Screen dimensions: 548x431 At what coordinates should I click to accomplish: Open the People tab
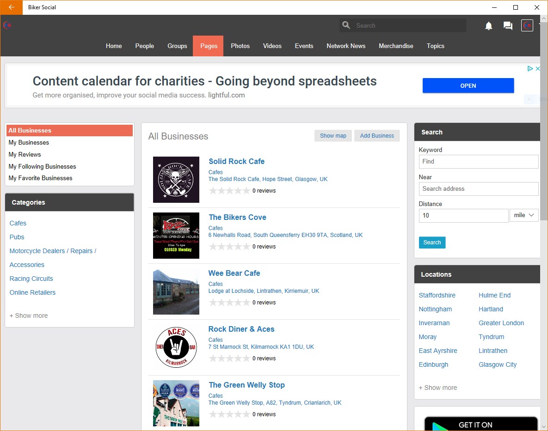[145, 46]
